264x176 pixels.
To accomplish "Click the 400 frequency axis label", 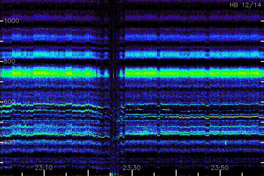I will pyautogui.click(x=9, y=142).
